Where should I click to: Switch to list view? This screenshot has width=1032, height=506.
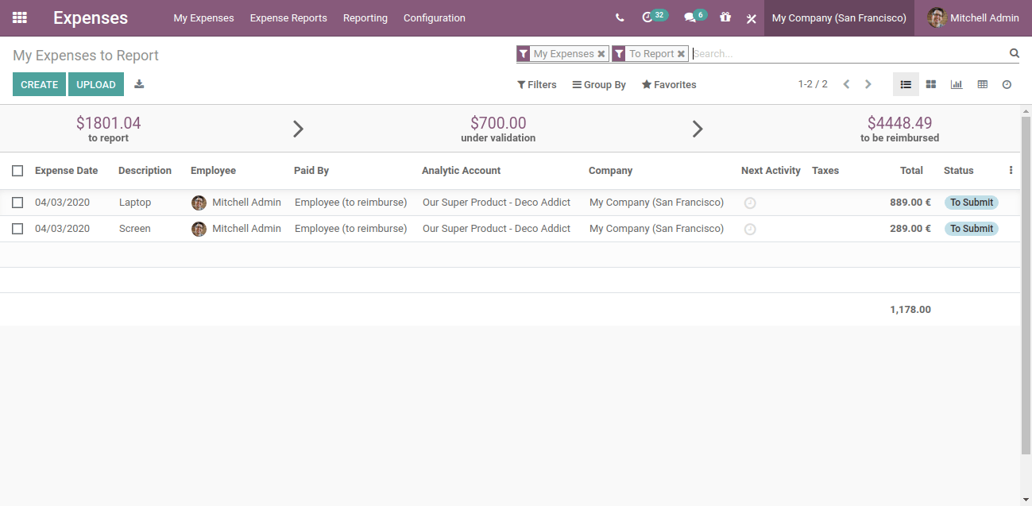(906, 84)
